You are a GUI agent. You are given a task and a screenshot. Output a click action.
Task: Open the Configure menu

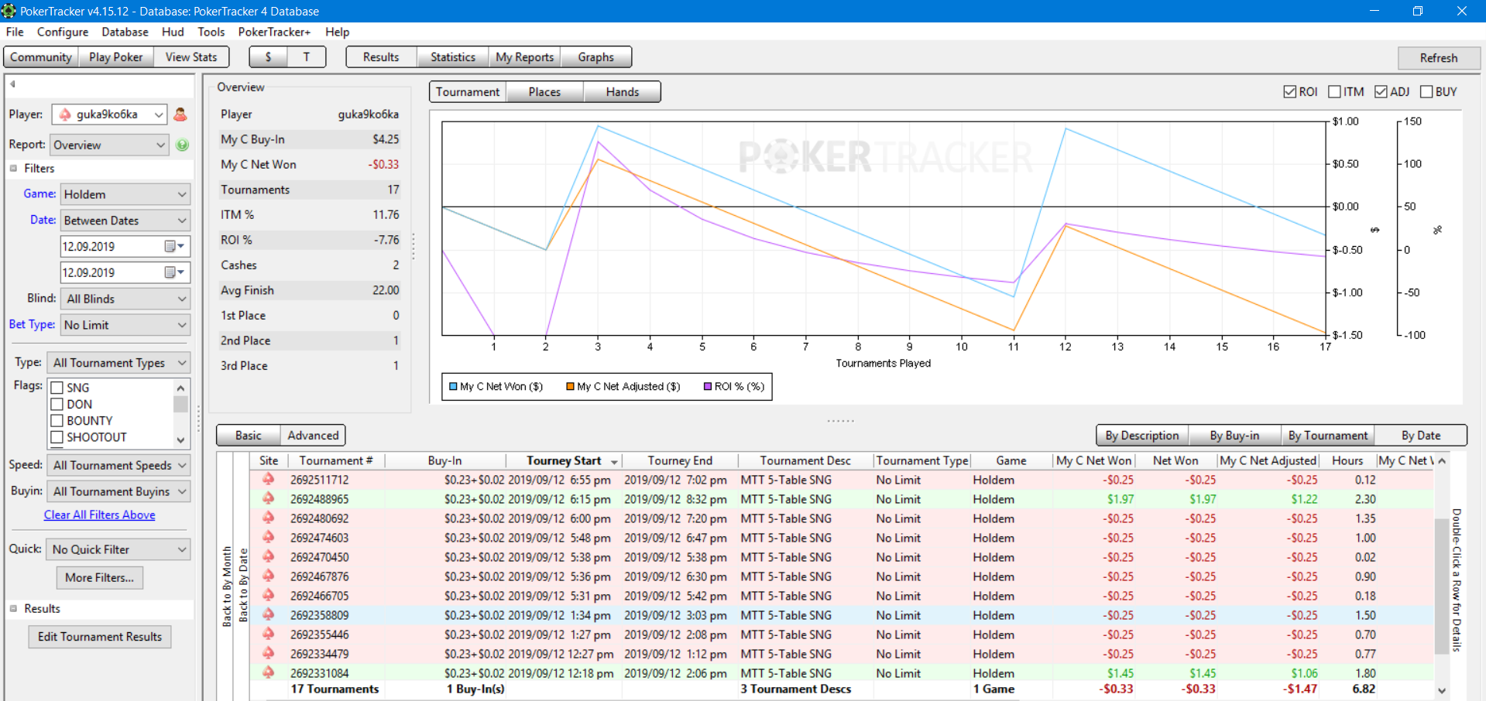(x=63, y=32)
